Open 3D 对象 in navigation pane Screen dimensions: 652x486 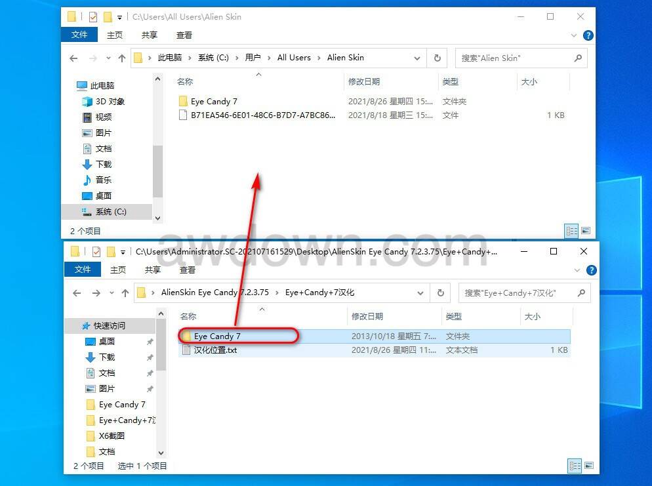[110, 102]
